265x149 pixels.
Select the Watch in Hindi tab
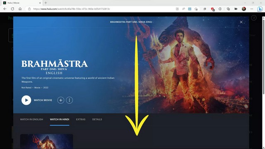point(60,120)
